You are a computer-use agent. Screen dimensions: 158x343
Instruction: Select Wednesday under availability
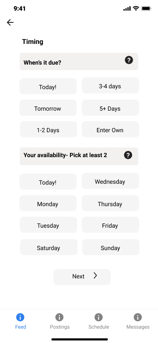pos(110,181)
